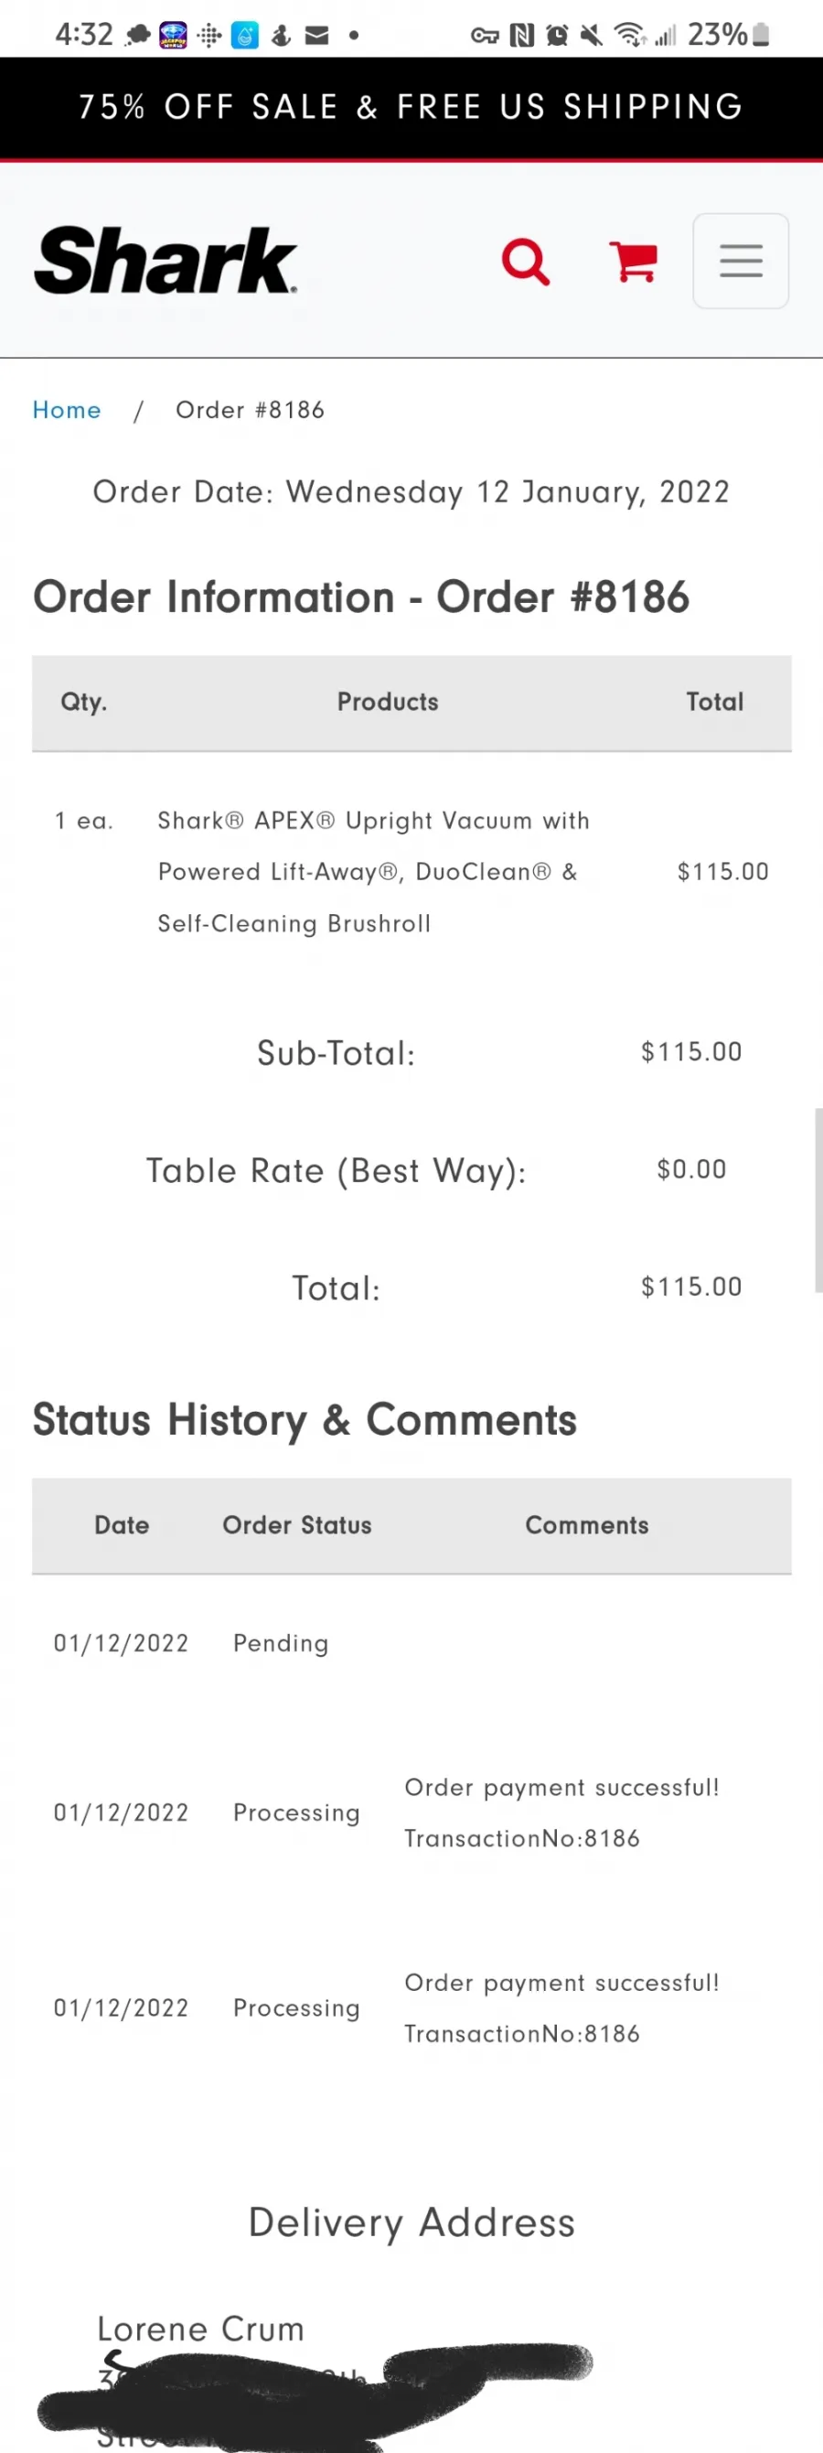Image resolution: width=823 pixels, height=2453 pixels.
Task: Tap the battery indicator icon
Action: (x=760, y=36)
